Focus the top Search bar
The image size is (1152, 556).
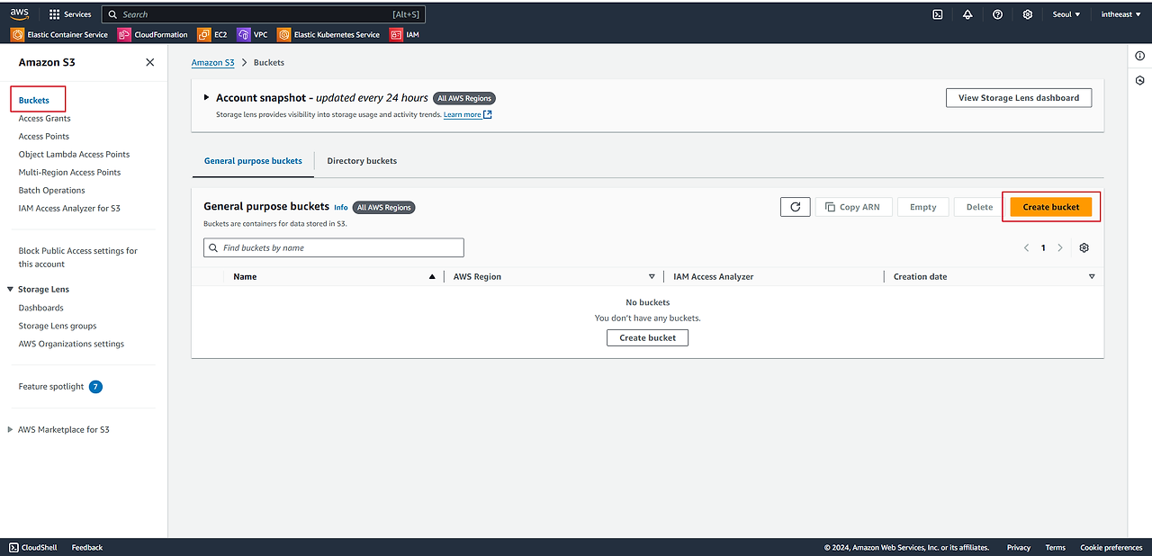264,14
